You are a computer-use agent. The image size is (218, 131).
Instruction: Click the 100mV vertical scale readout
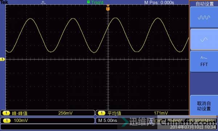[x=21, y=120]
